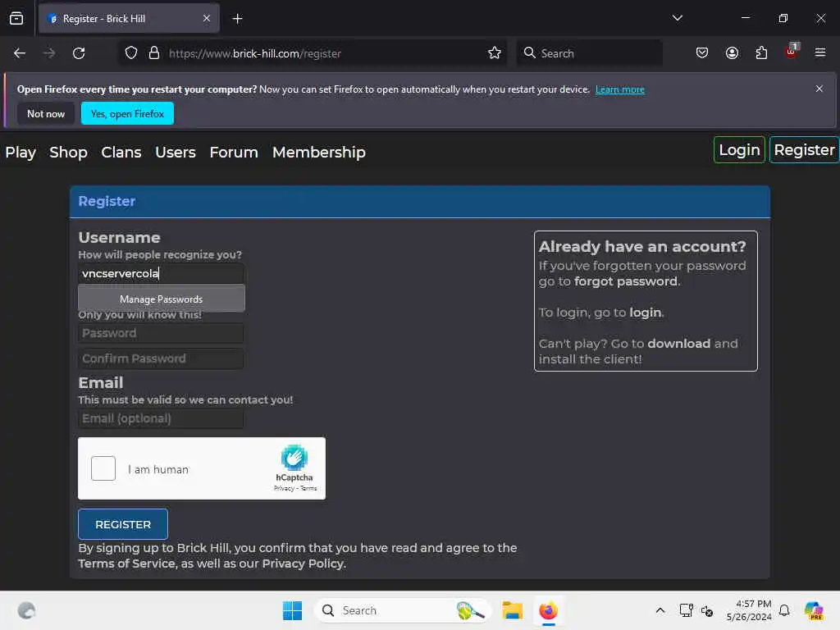The image size is (840, 630).
Task: View site security padlock info
Action: (x=154, y=53)
